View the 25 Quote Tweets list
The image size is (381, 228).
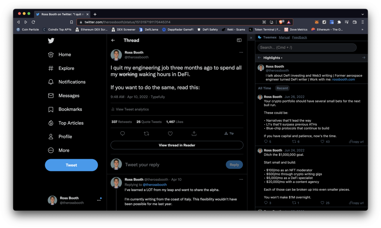coord(149,122)
